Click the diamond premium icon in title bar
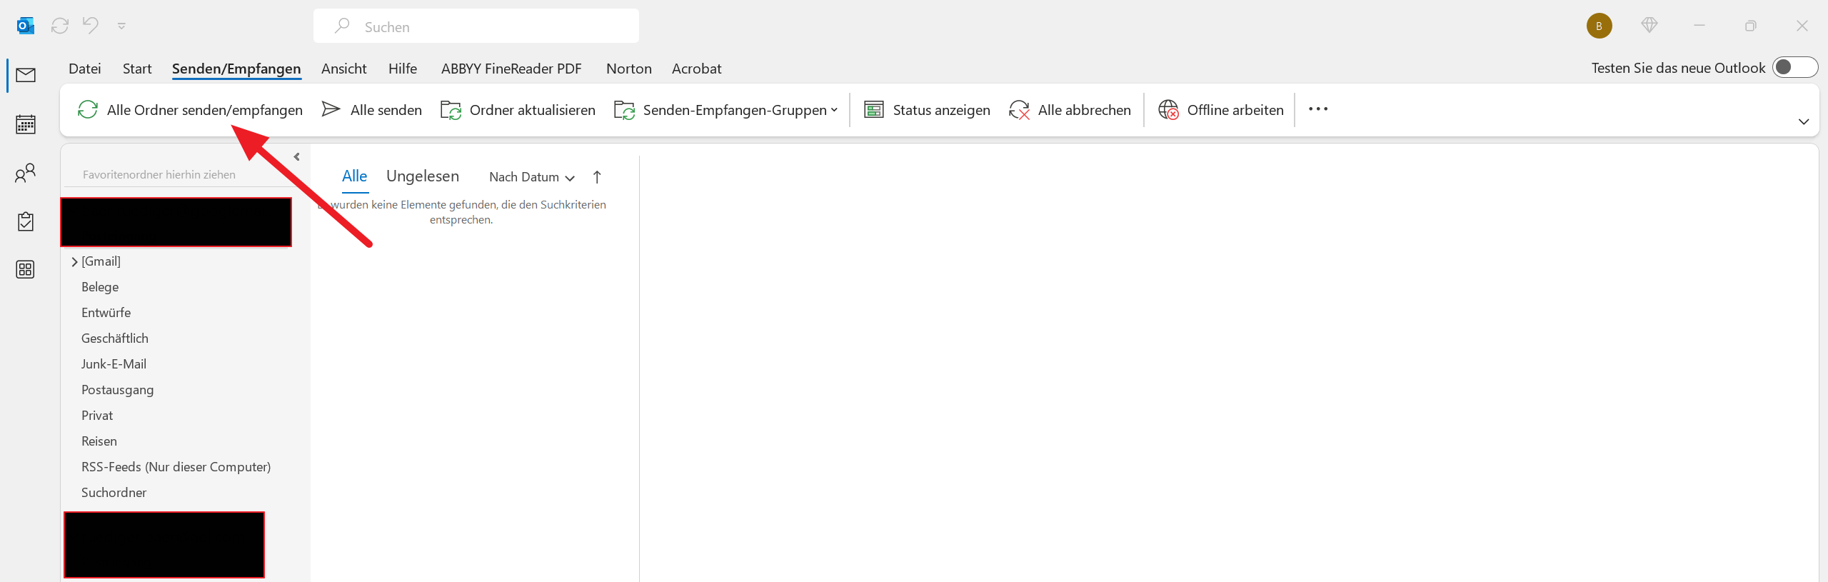The height and width of the screenshot is (582, 1828). [x=1649, y=26]
